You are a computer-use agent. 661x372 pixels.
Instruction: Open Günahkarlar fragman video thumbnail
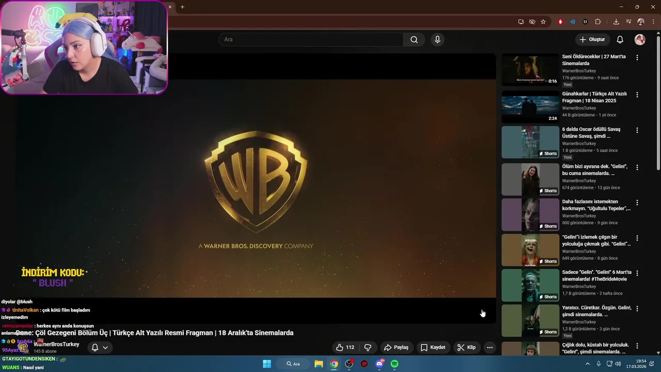[530, 107]
